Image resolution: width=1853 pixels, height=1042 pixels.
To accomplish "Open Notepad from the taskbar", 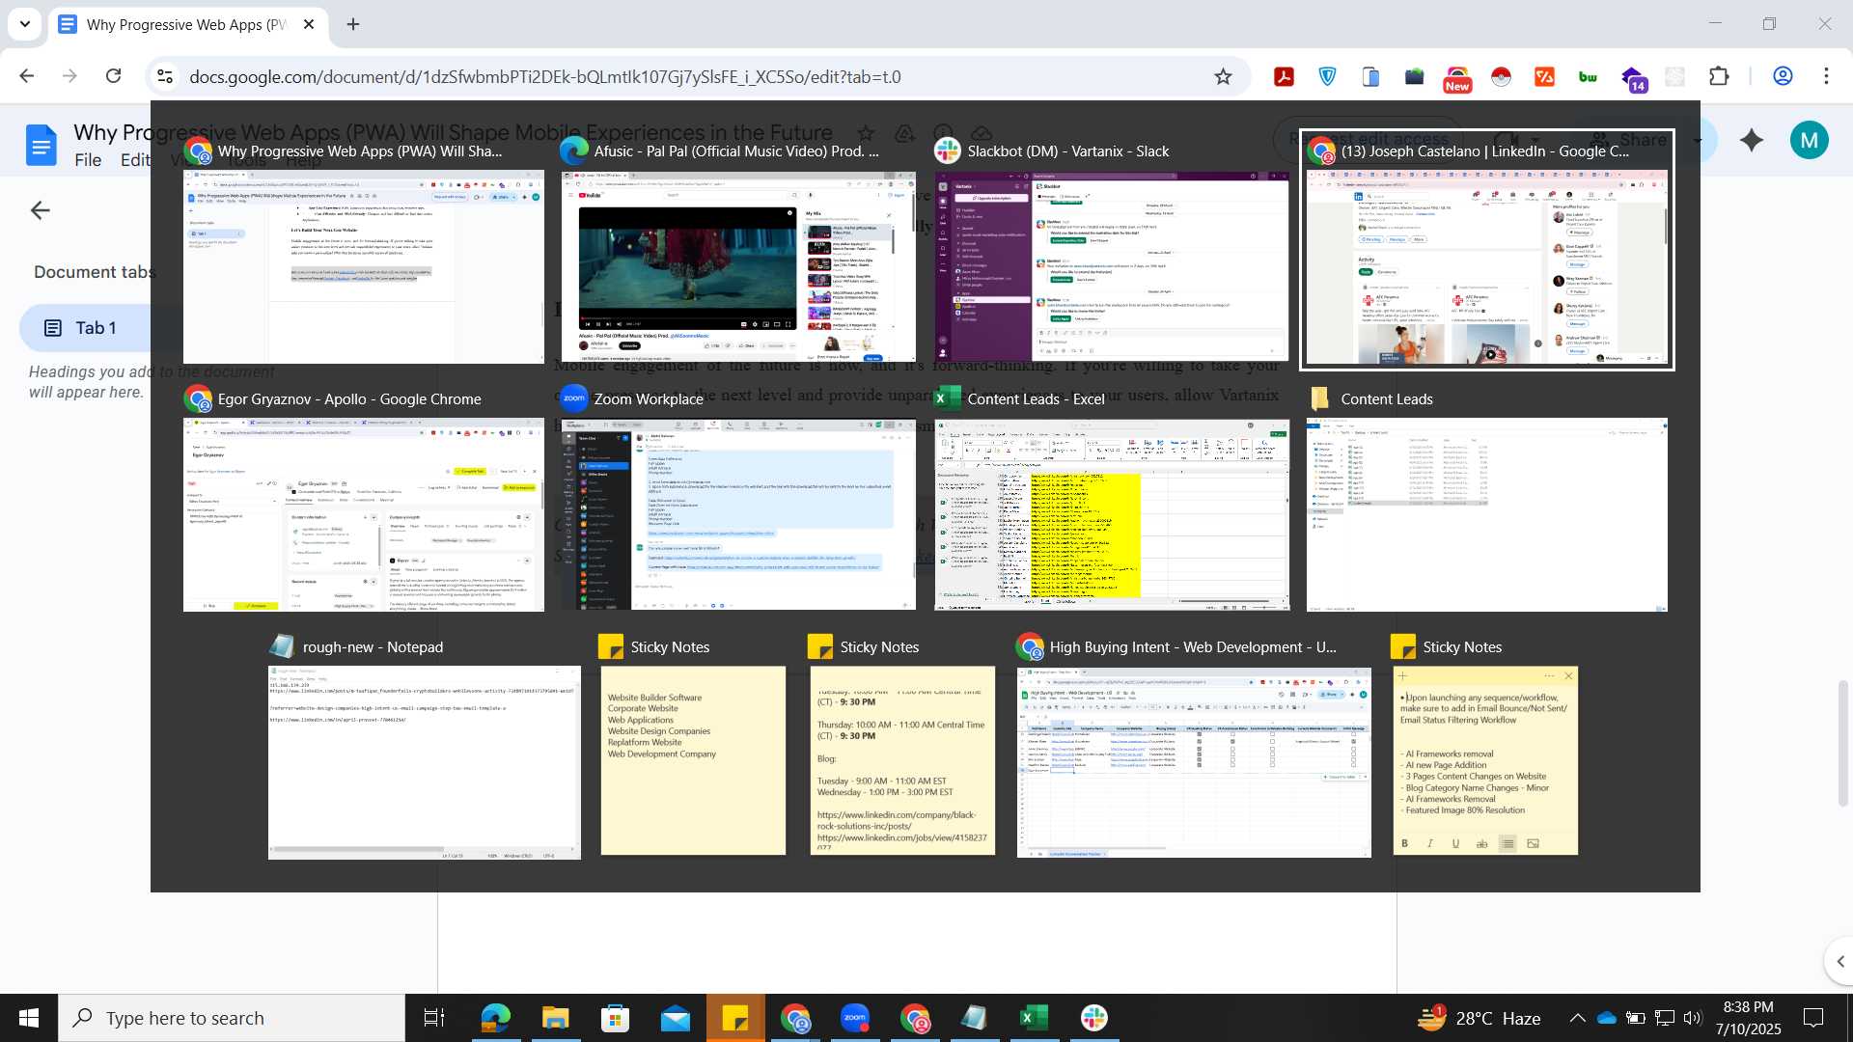I will (x=975, y=1018).
